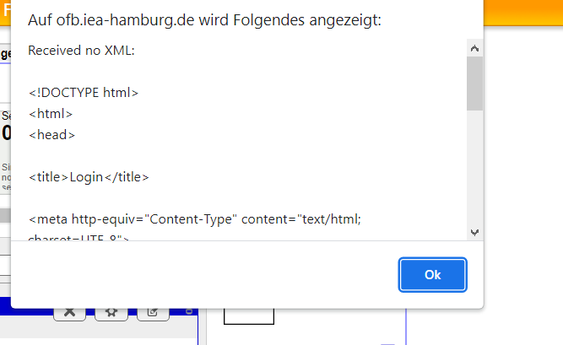Screen dimensions: 563x345
Task: Click the dialog scrollbar thumb
Action: (x=474, y=84)
